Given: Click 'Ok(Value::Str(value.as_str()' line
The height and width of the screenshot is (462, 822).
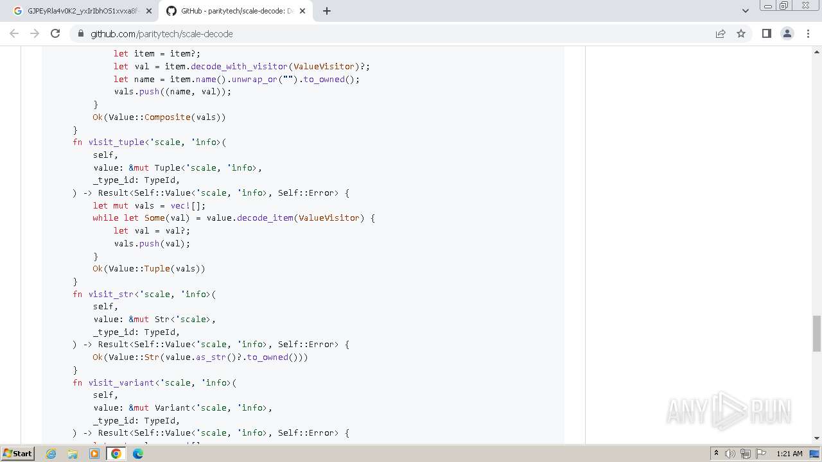Looking at the screenshot, I should (x=200, y=357).
